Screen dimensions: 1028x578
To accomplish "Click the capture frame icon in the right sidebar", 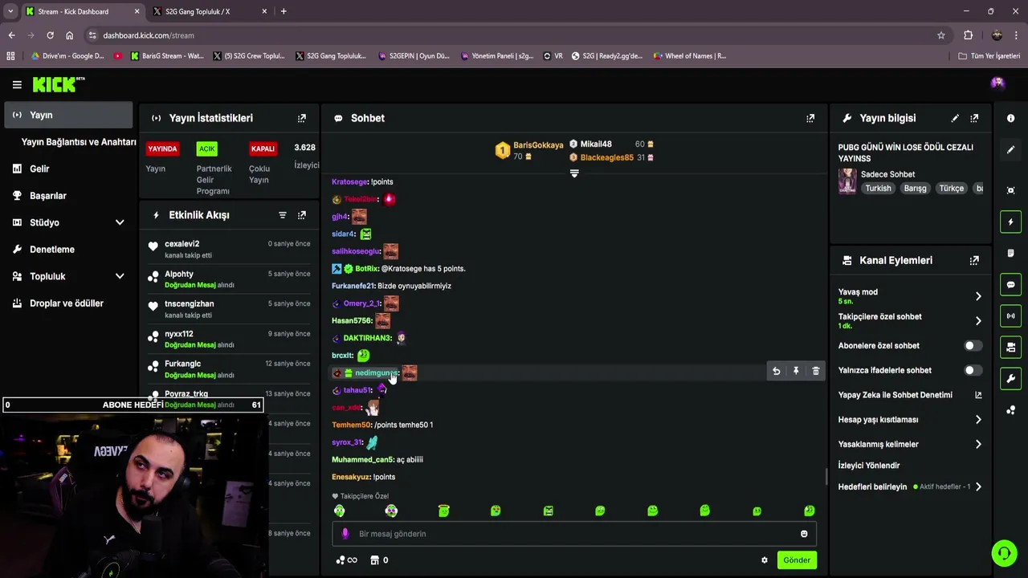I will point(1010,190).
